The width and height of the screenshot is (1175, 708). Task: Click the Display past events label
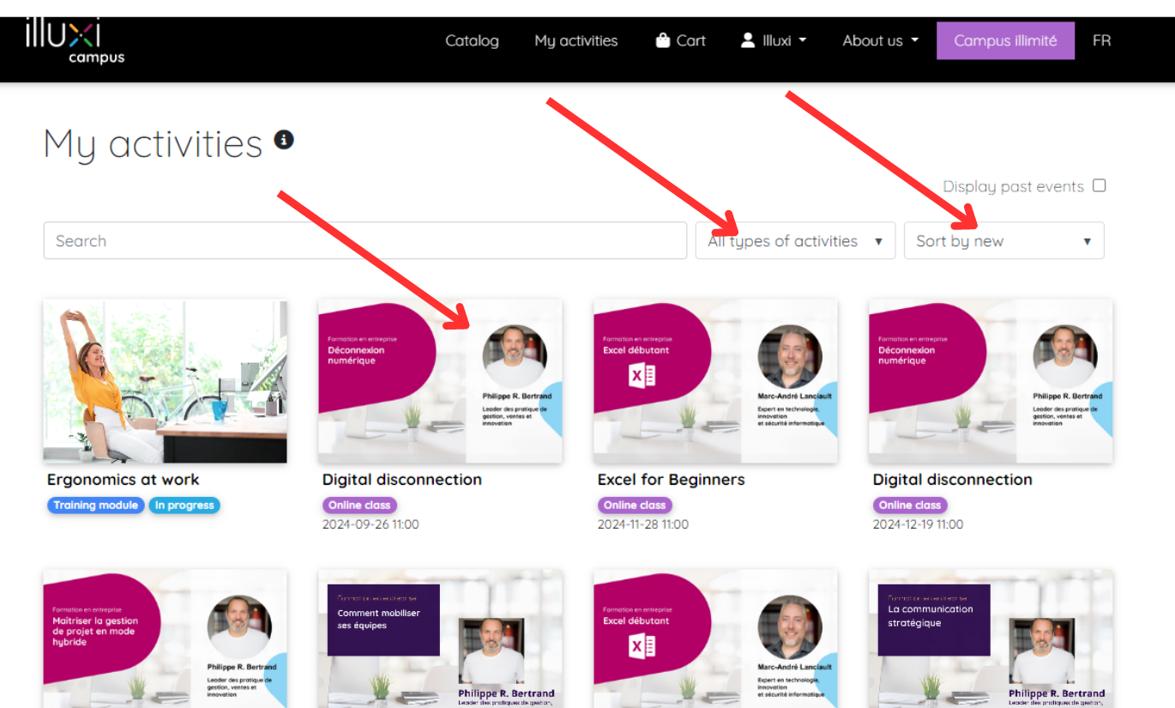(x=1013, y=186)
